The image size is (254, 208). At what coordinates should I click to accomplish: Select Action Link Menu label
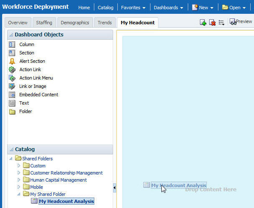(x=36, y=78)
